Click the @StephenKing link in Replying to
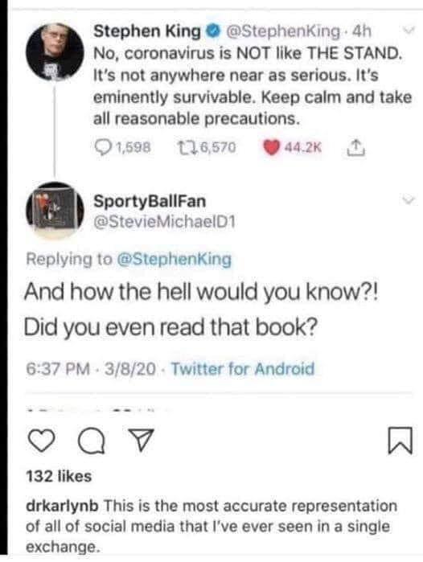The image size is (423, 562). pyautogui.click(x=175, y=259)
